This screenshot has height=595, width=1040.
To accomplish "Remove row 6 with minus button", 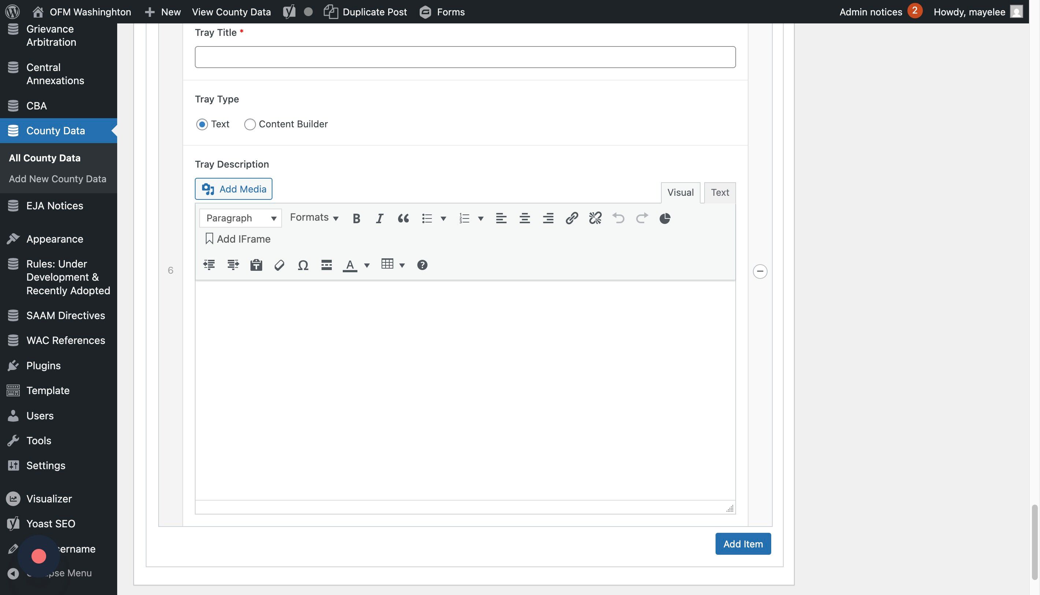I will (x=760, y=272).
